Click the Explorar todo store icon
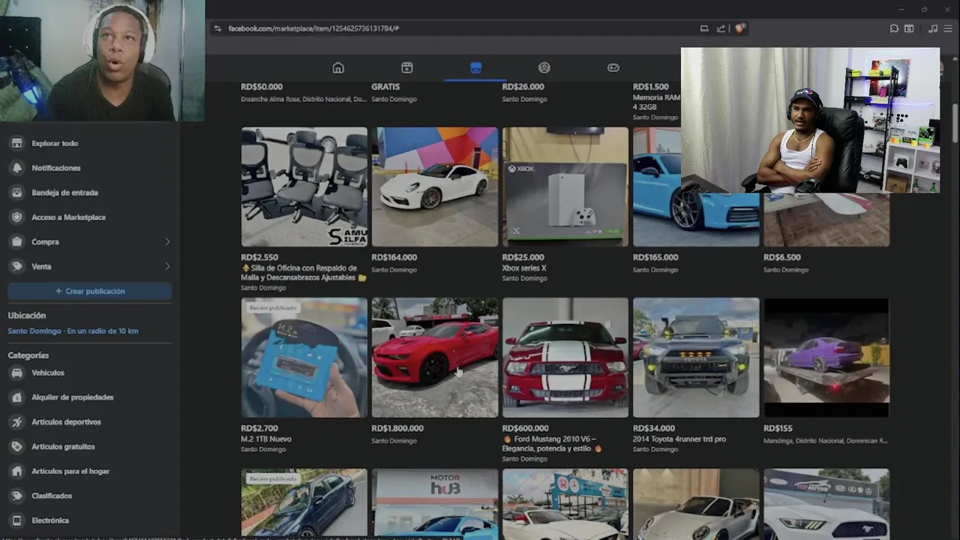Image resolution: width=960 pixels, height=540 pixels. [x=16, y=143]
